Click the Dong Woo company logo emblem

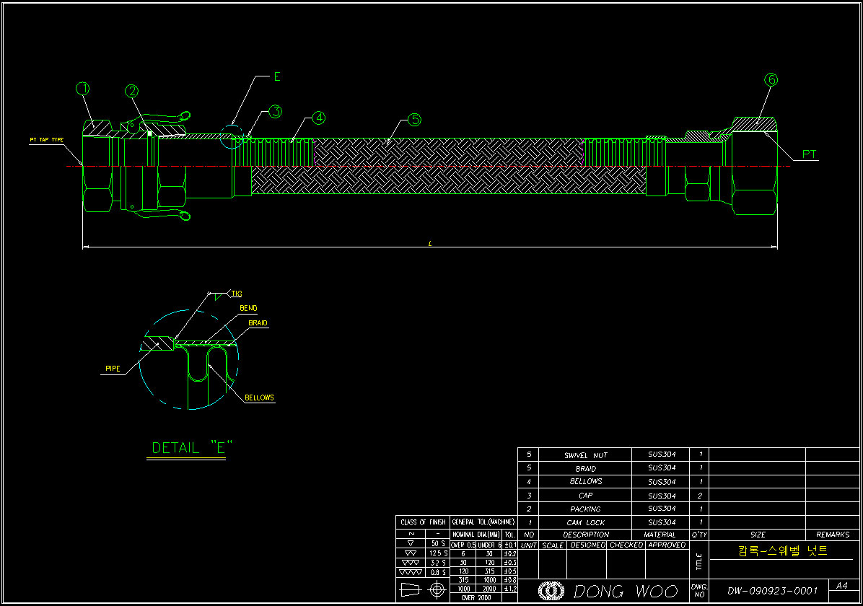pyautogui.click(x=551, y=591)
